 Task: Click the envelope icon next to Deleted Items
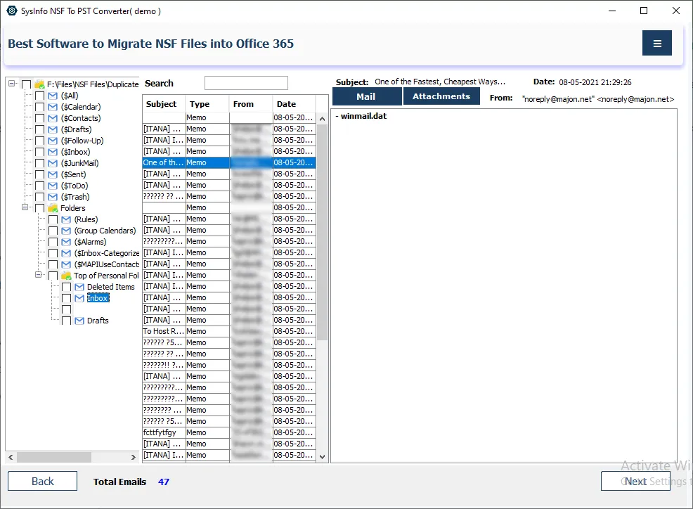tap(79, 287)
